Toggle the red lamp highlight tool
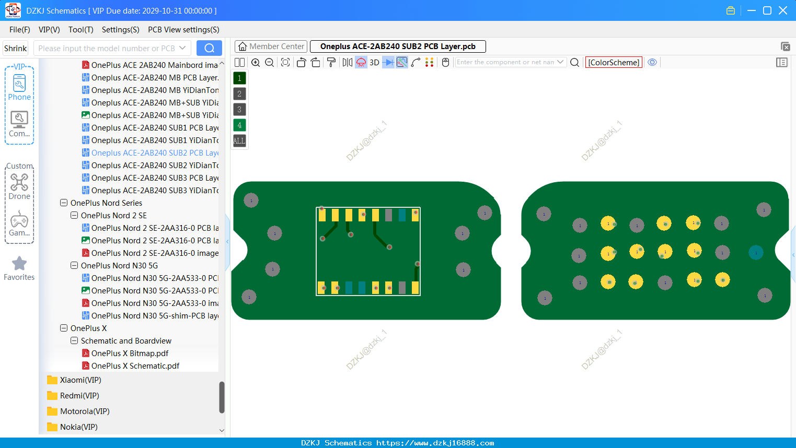 point(361,62)
